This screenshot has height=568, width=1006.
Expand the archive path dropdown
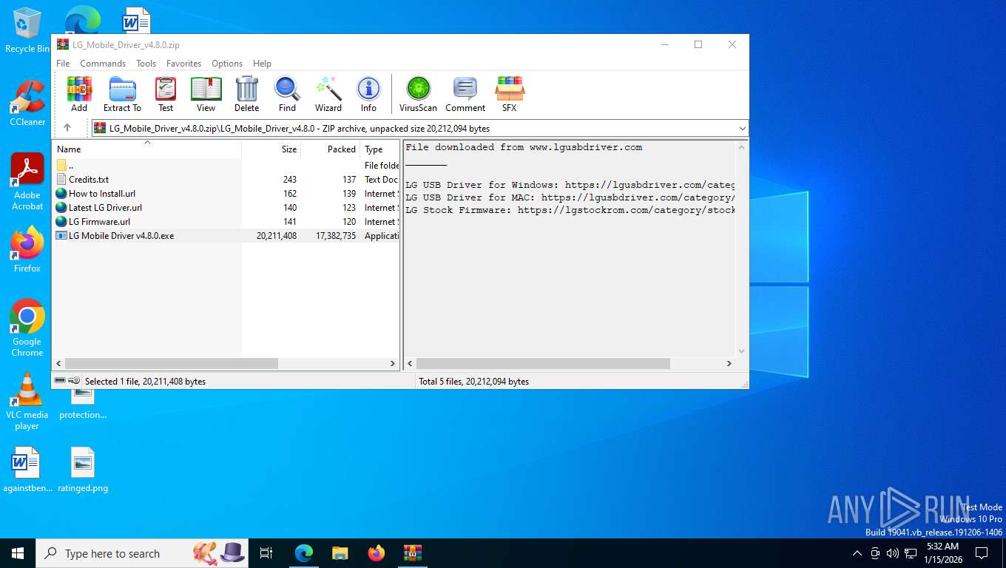742,129
